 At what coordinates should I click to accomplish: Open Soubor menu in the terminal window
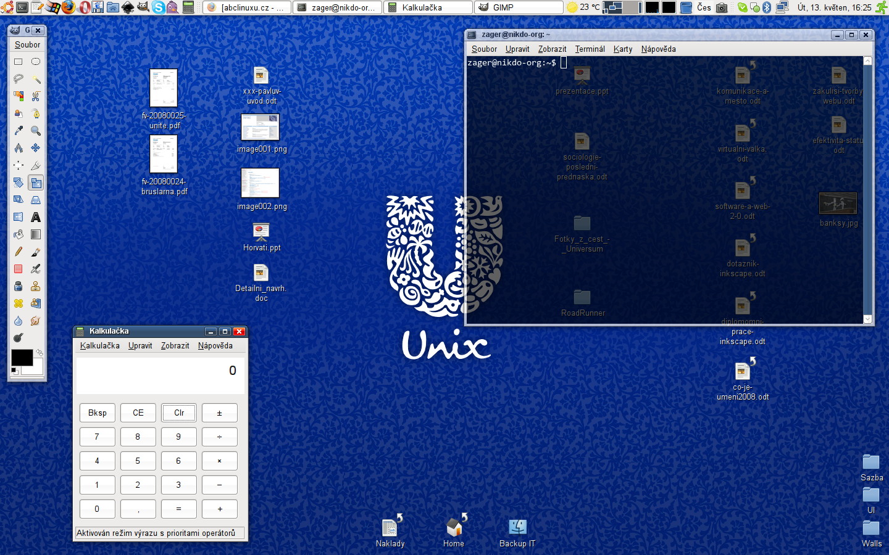(x=484, y=49)
